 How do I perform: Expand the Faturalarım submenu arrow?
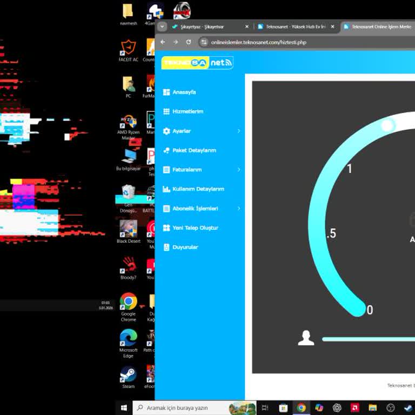(x=239, y=170)
